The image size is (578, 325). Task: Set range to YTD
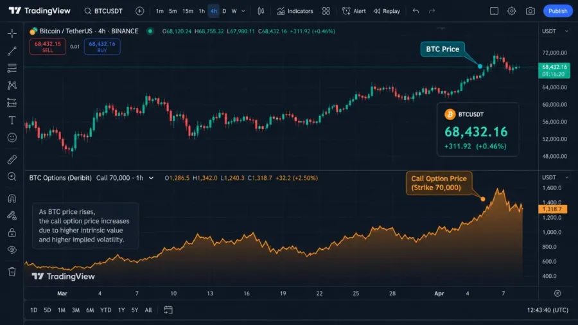click(106, 310)
